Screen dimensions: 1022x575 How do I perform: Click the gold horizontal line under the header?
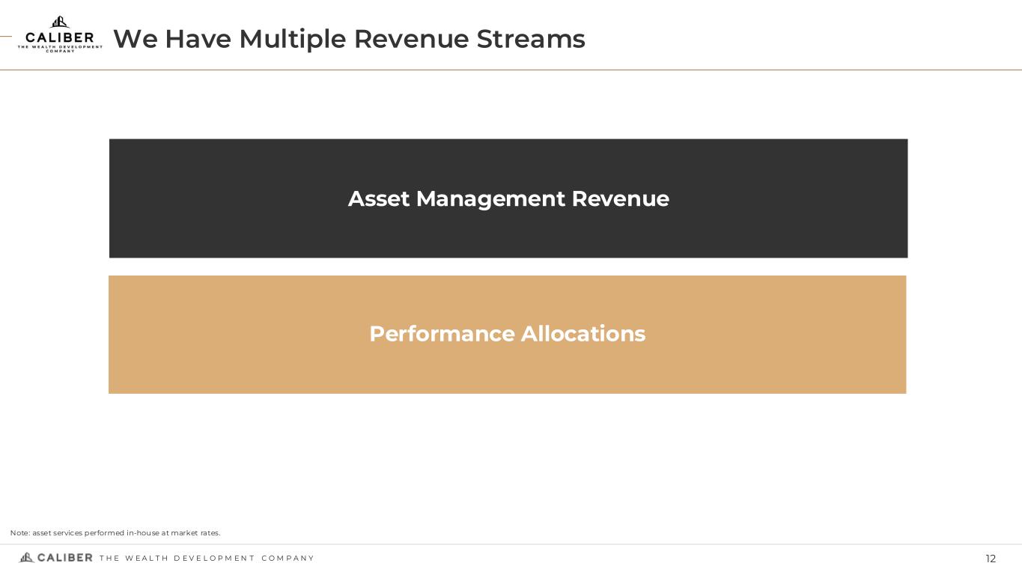click(x=524, y=70)
